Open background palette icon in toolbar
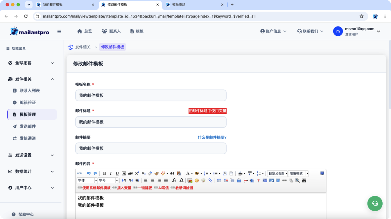Image resolution: width=391 pixels, height=219 pixels. (x=203, y=180)
